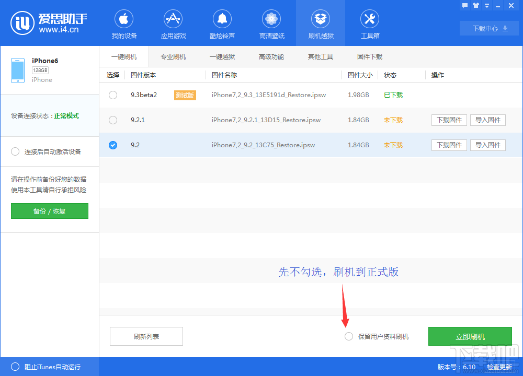
Task: Click the skin/theme t-shirt icon
Action: click(x=475, y=5)
